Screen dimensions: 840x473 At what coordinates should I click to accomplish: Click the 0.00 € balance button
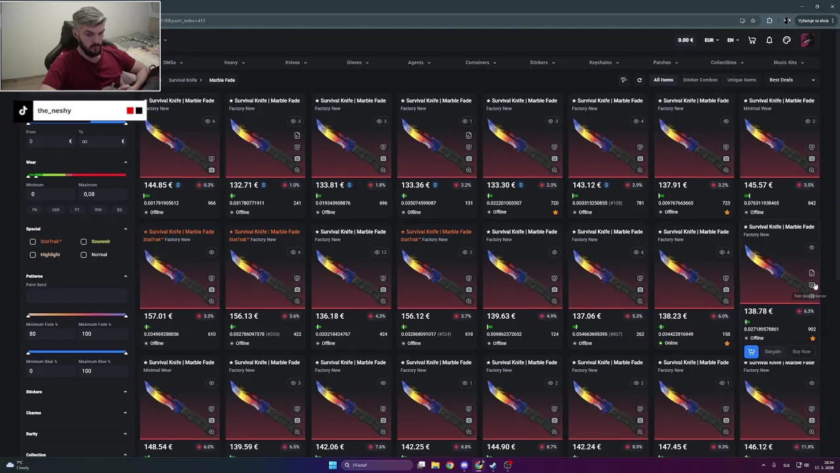click(685, 40)
